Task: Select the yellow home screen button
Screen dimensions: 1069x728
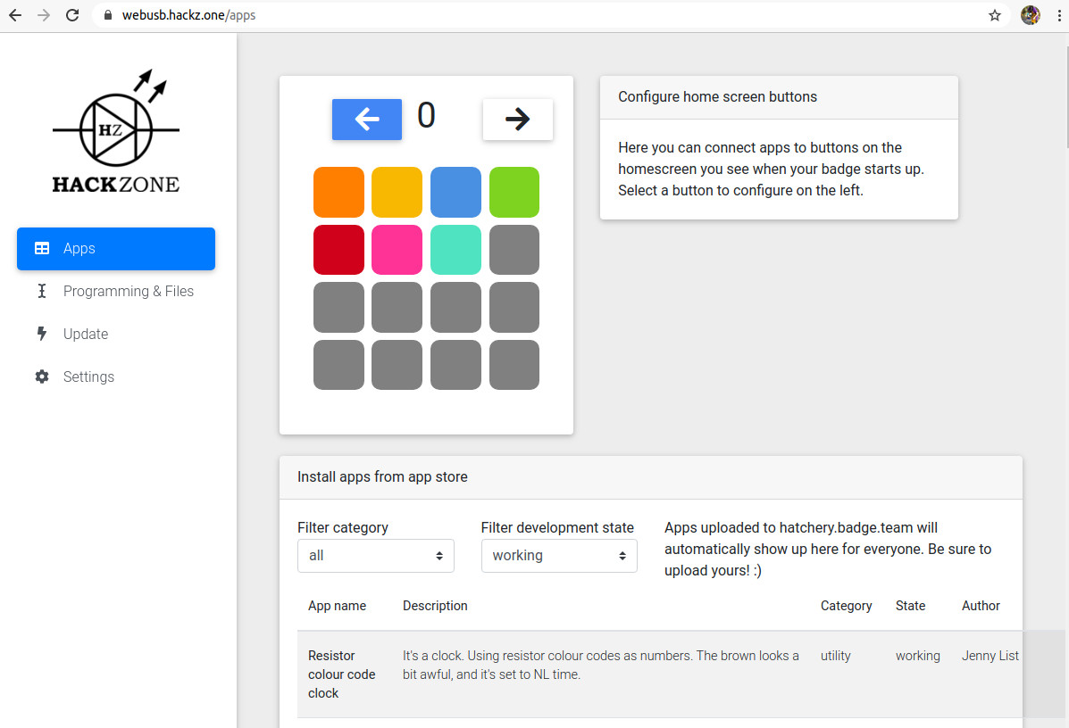Action: pos(397,192)
